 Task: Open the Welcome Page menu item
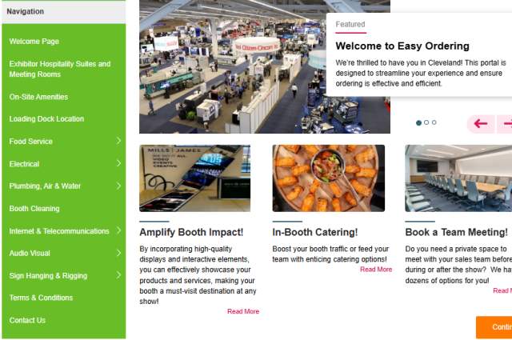pyautogui.click(x=34, y=42)
